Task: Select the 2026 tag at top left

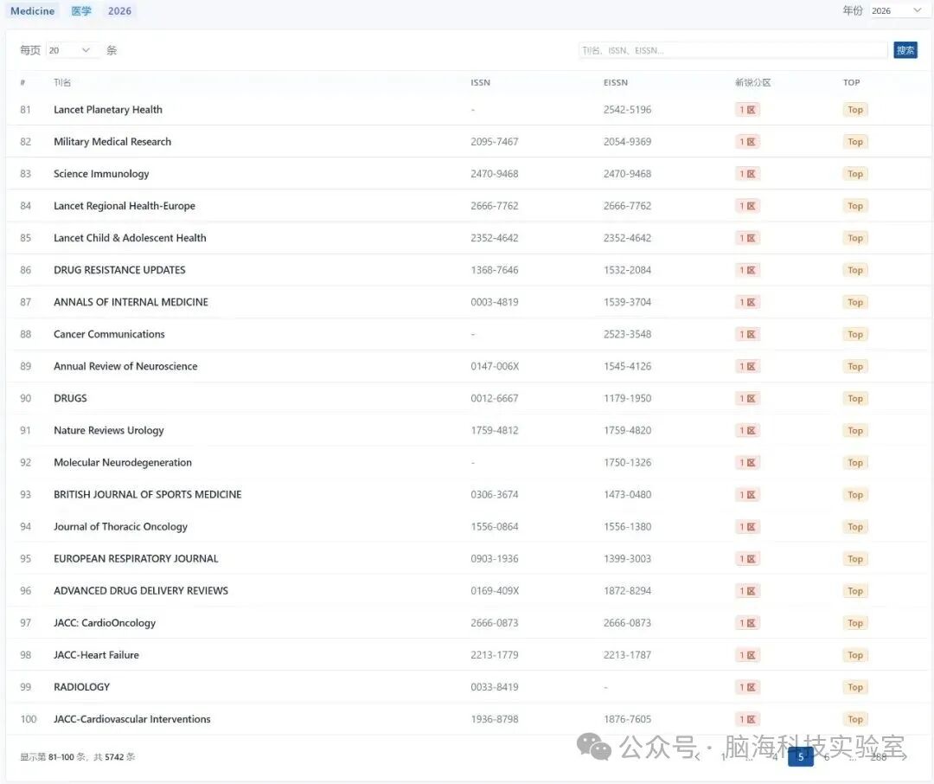Action: click(x=119, y=10)
